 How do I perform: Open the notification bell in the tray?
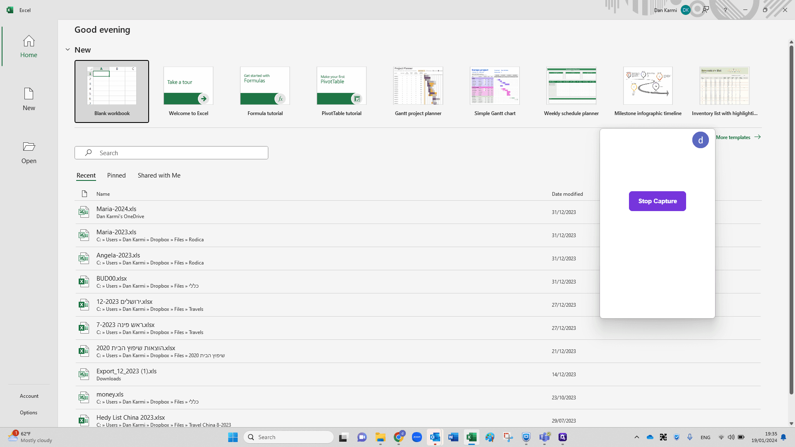point(783,437)
